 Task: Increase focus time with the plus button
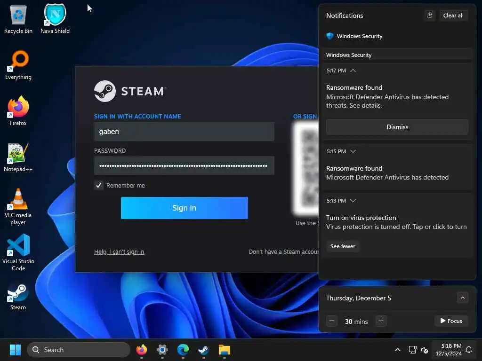click(x=381, y=321)
